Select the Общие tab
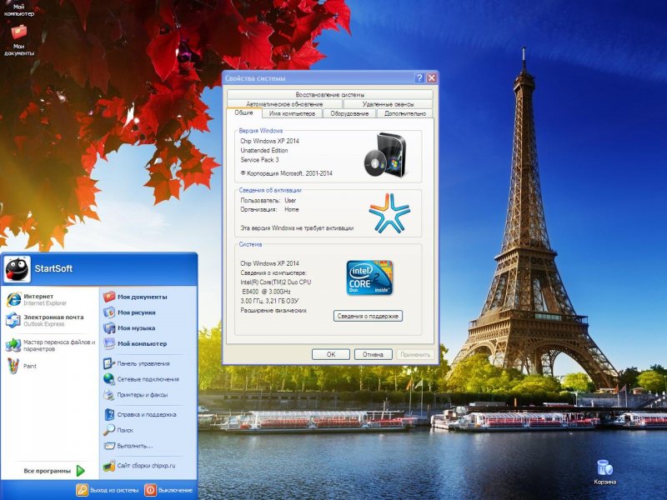Screen dimensions: 667x500 pyautogui.click(x=243, y=112)
